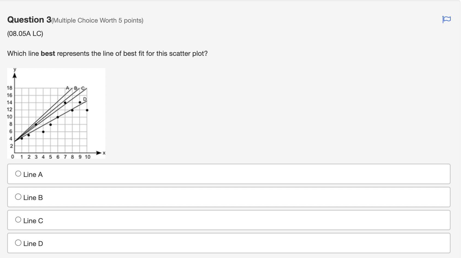Image resolution: width=461 pixels, height=258 pixels.
Task: Click the "Line B" answer label text
Action: pyautogui.click(x=33, y=198)
